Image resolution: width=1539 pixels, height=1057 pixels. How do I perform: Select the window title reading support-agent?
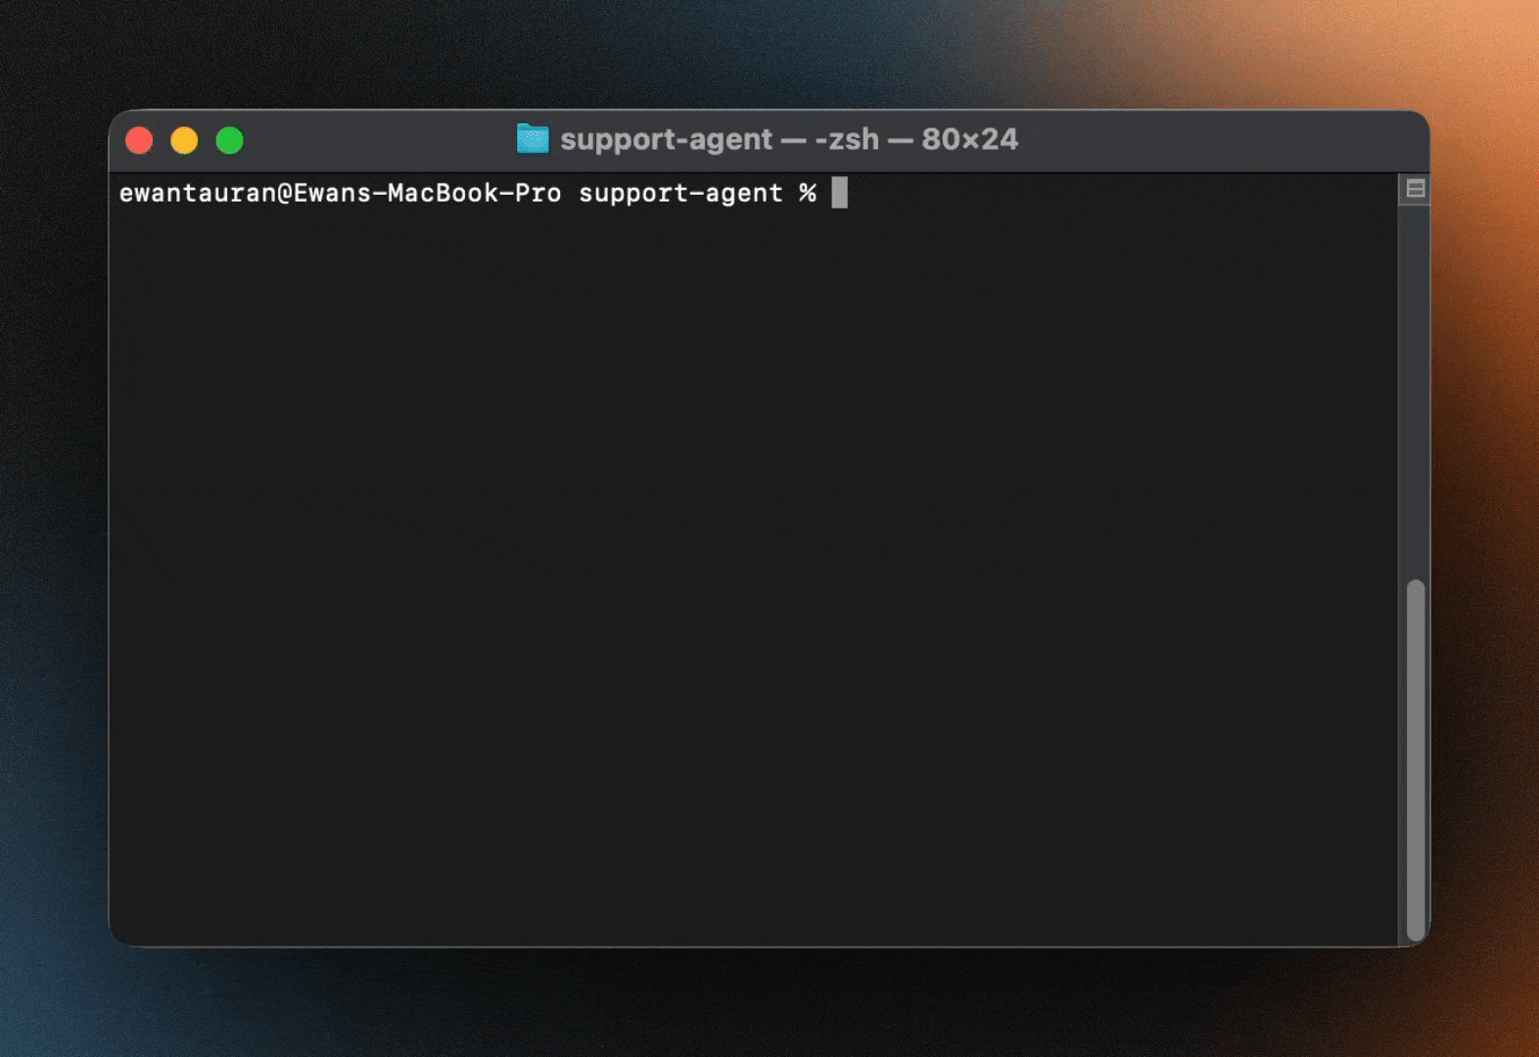(x=666, y=139)
